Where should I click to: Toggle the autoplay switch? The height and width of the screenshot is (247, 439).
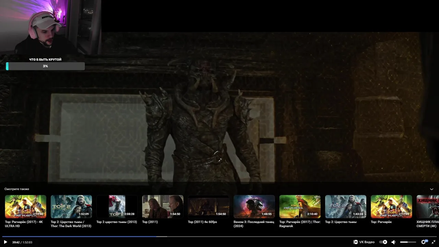(x=383, y=242)
